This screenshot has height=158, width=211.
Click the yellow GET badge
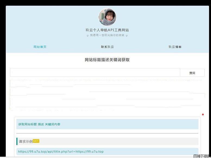click(36, 141)
